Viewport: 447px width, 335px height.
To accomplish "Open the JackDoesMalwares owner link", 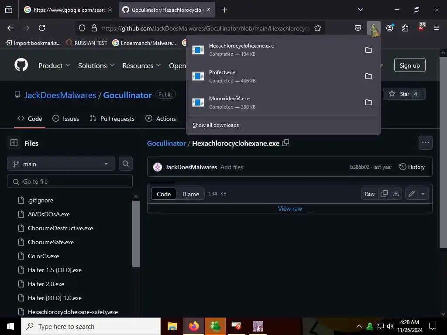I will (60, 95).
